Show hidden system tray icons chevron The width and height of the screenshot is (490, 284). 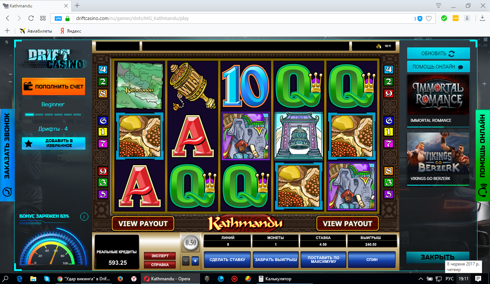tap(421, 278)
